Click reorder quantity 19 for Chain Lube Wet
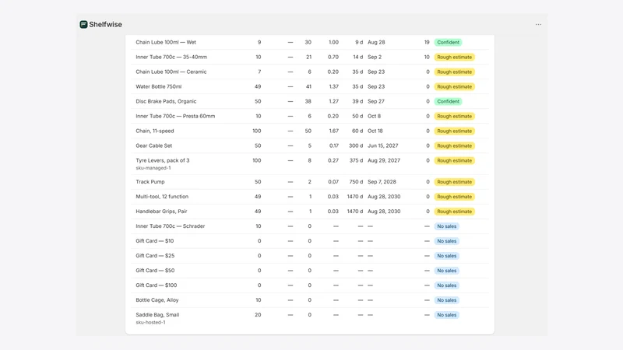This screenshot has width=623, height=350. coord(427,42)
